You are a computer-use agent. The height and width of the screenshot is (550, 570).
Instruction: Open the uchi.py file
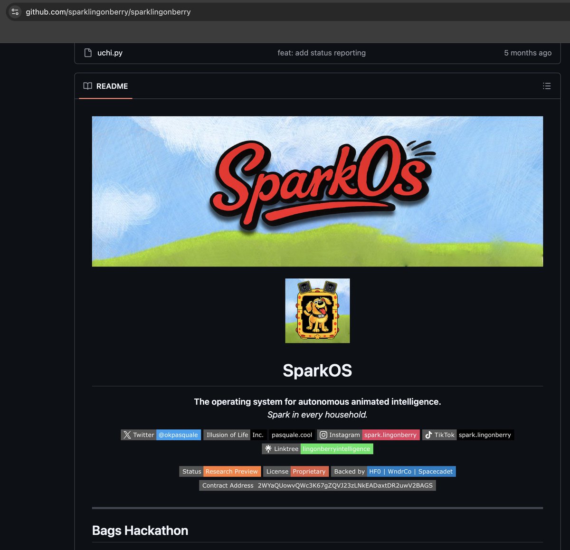coord(110,53)
